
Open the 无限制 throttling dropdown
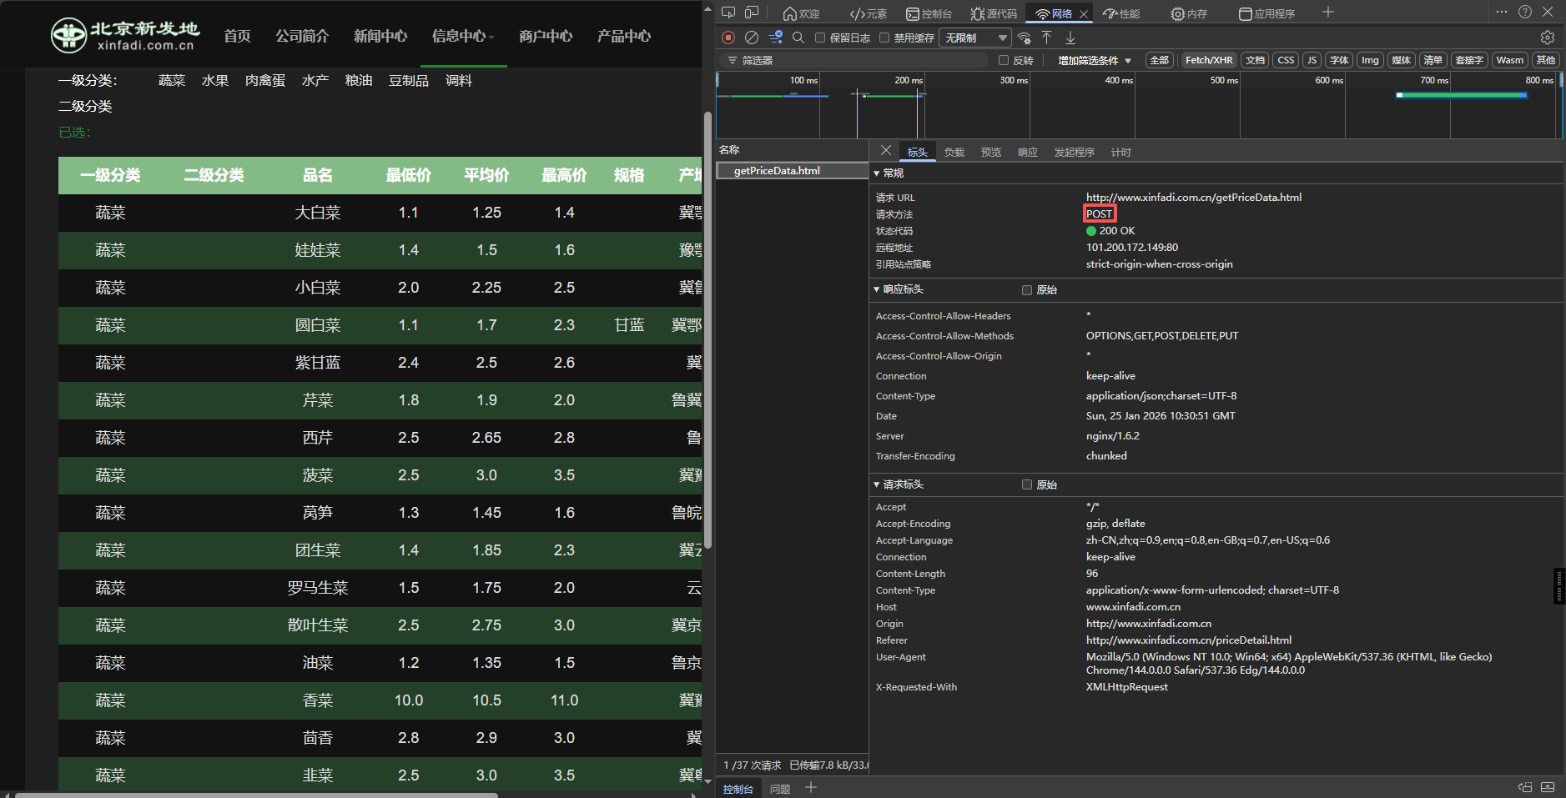click(x=974, y=38)
